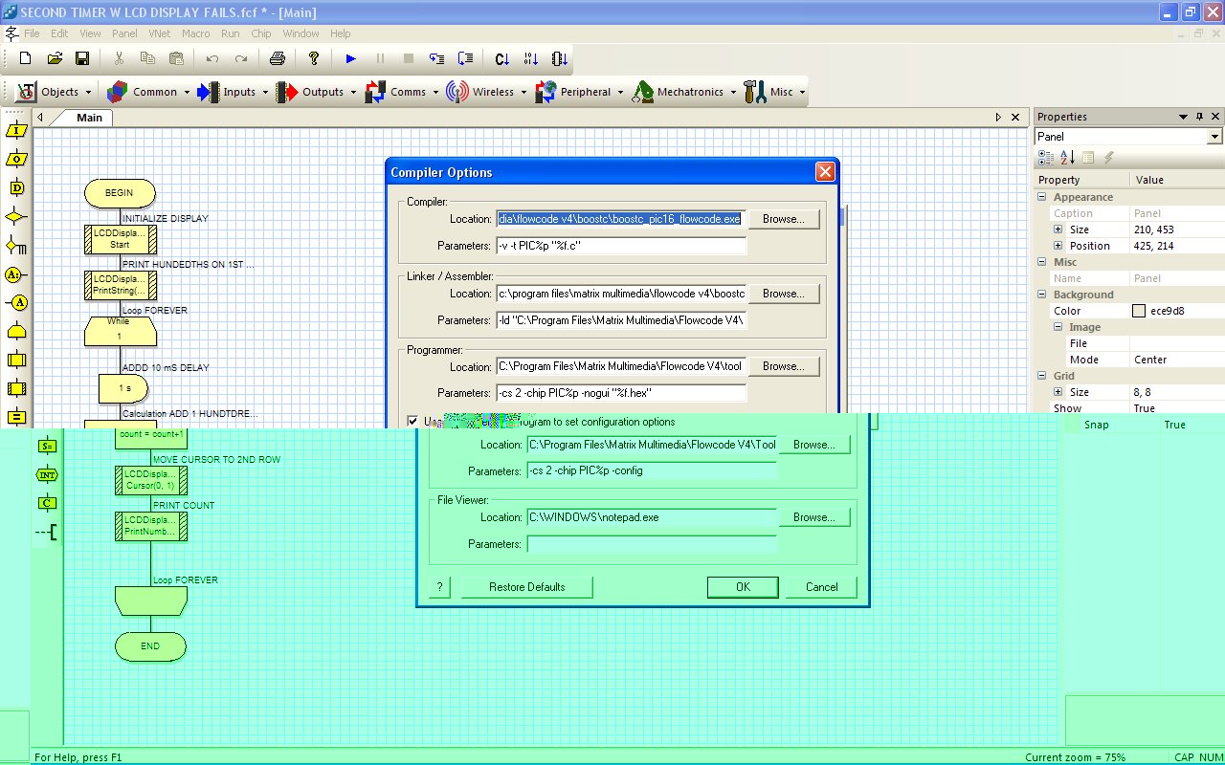The width and height of the screenshot is (1225, 765).
Task: Click Restore Defaults in Compiler Options
Action: [527, 587]
